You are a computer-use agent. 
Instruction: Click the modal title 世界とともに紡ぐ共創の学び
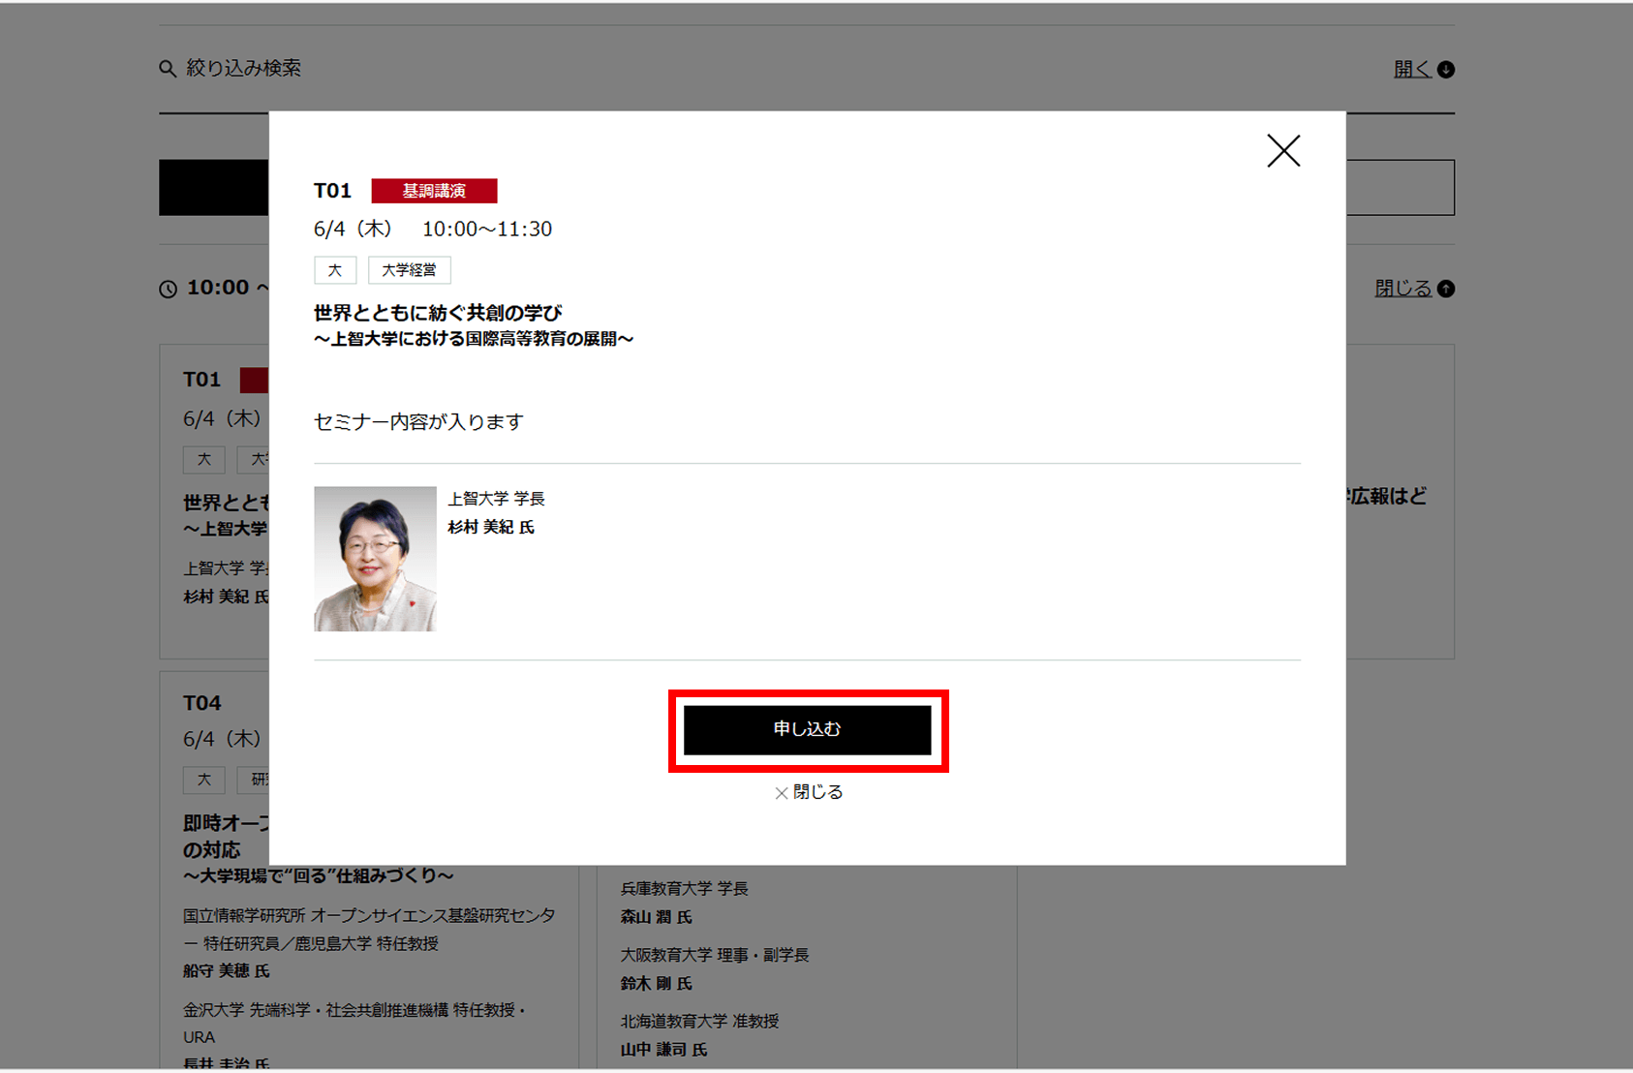(438, 313)
